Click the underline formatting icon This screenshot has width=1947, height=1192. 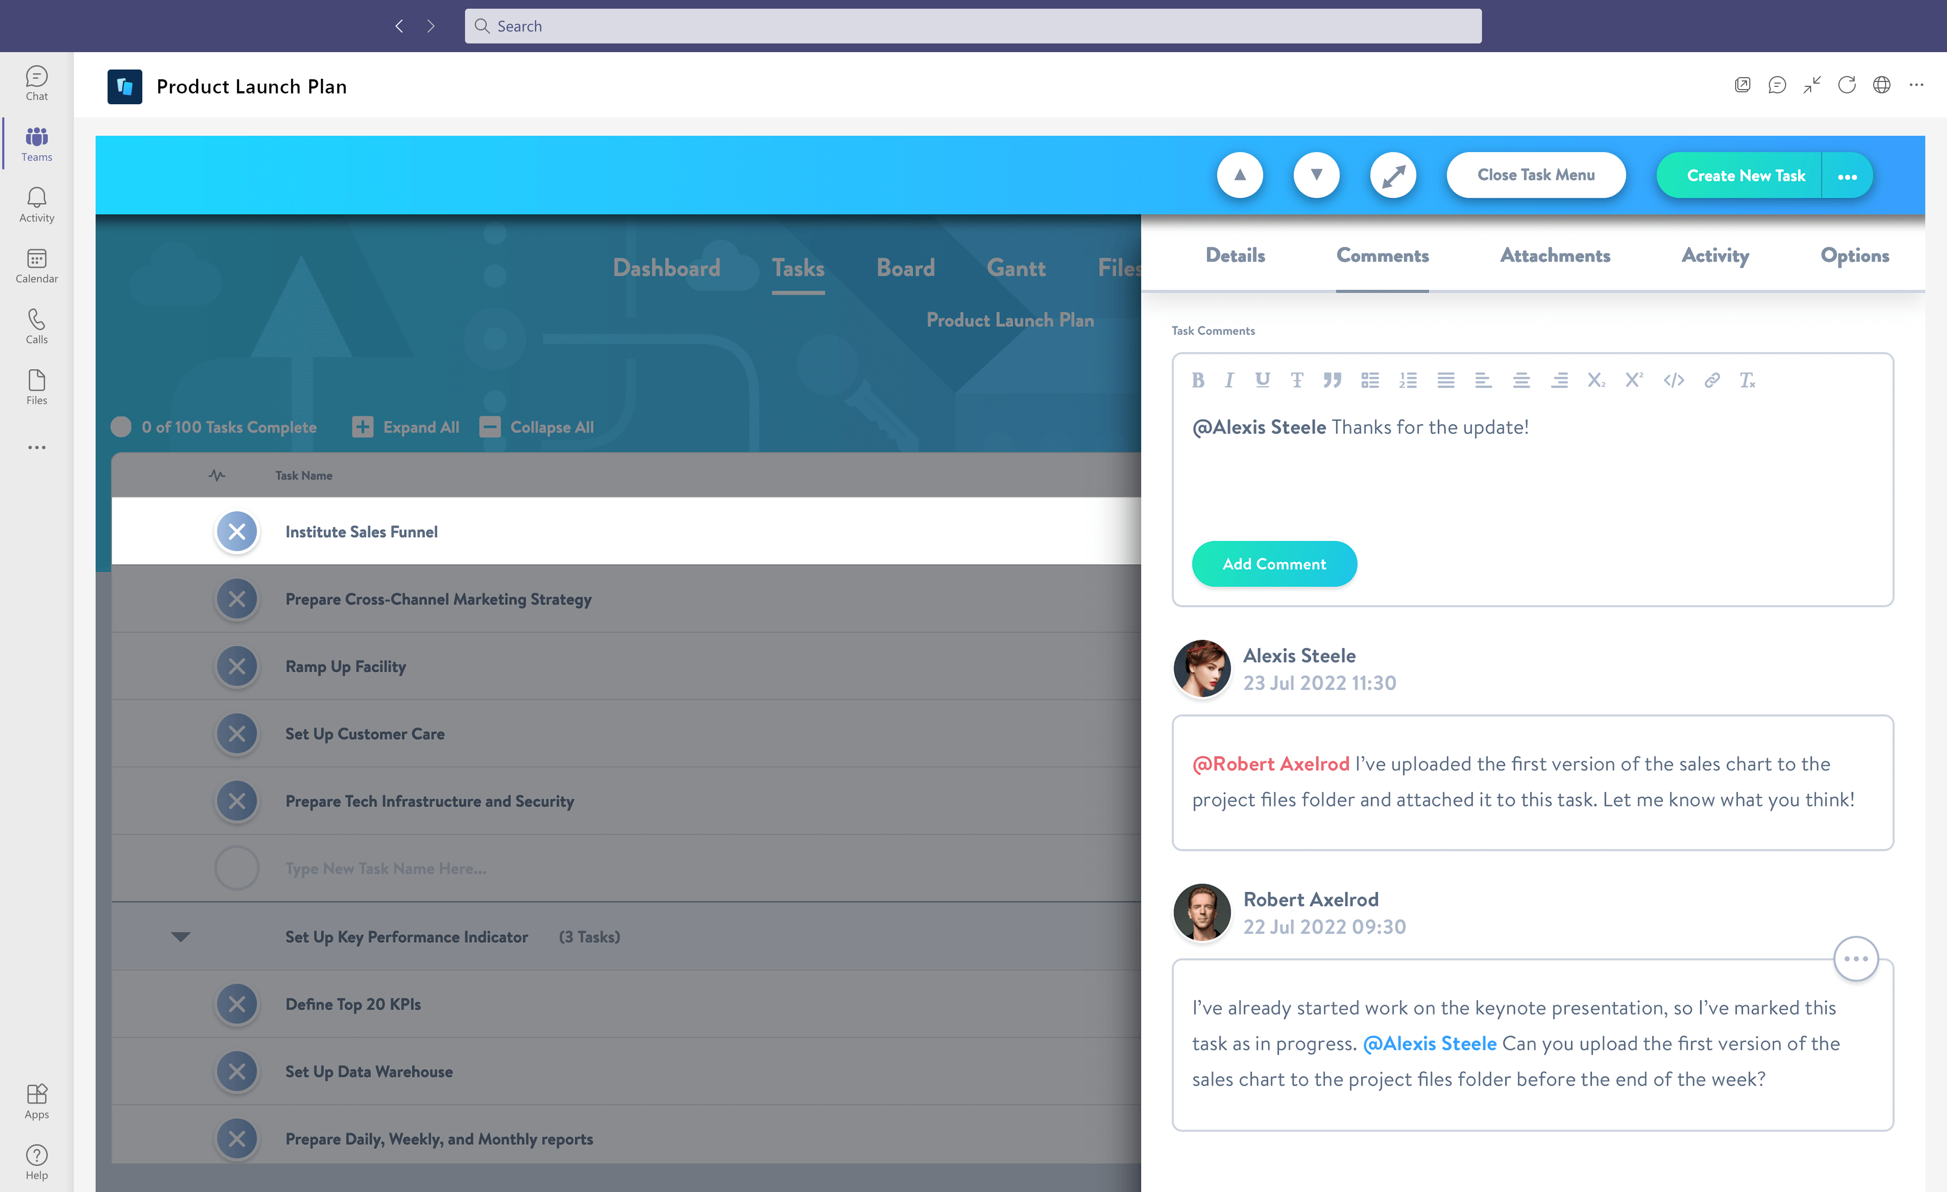(x=1263, y=379)
